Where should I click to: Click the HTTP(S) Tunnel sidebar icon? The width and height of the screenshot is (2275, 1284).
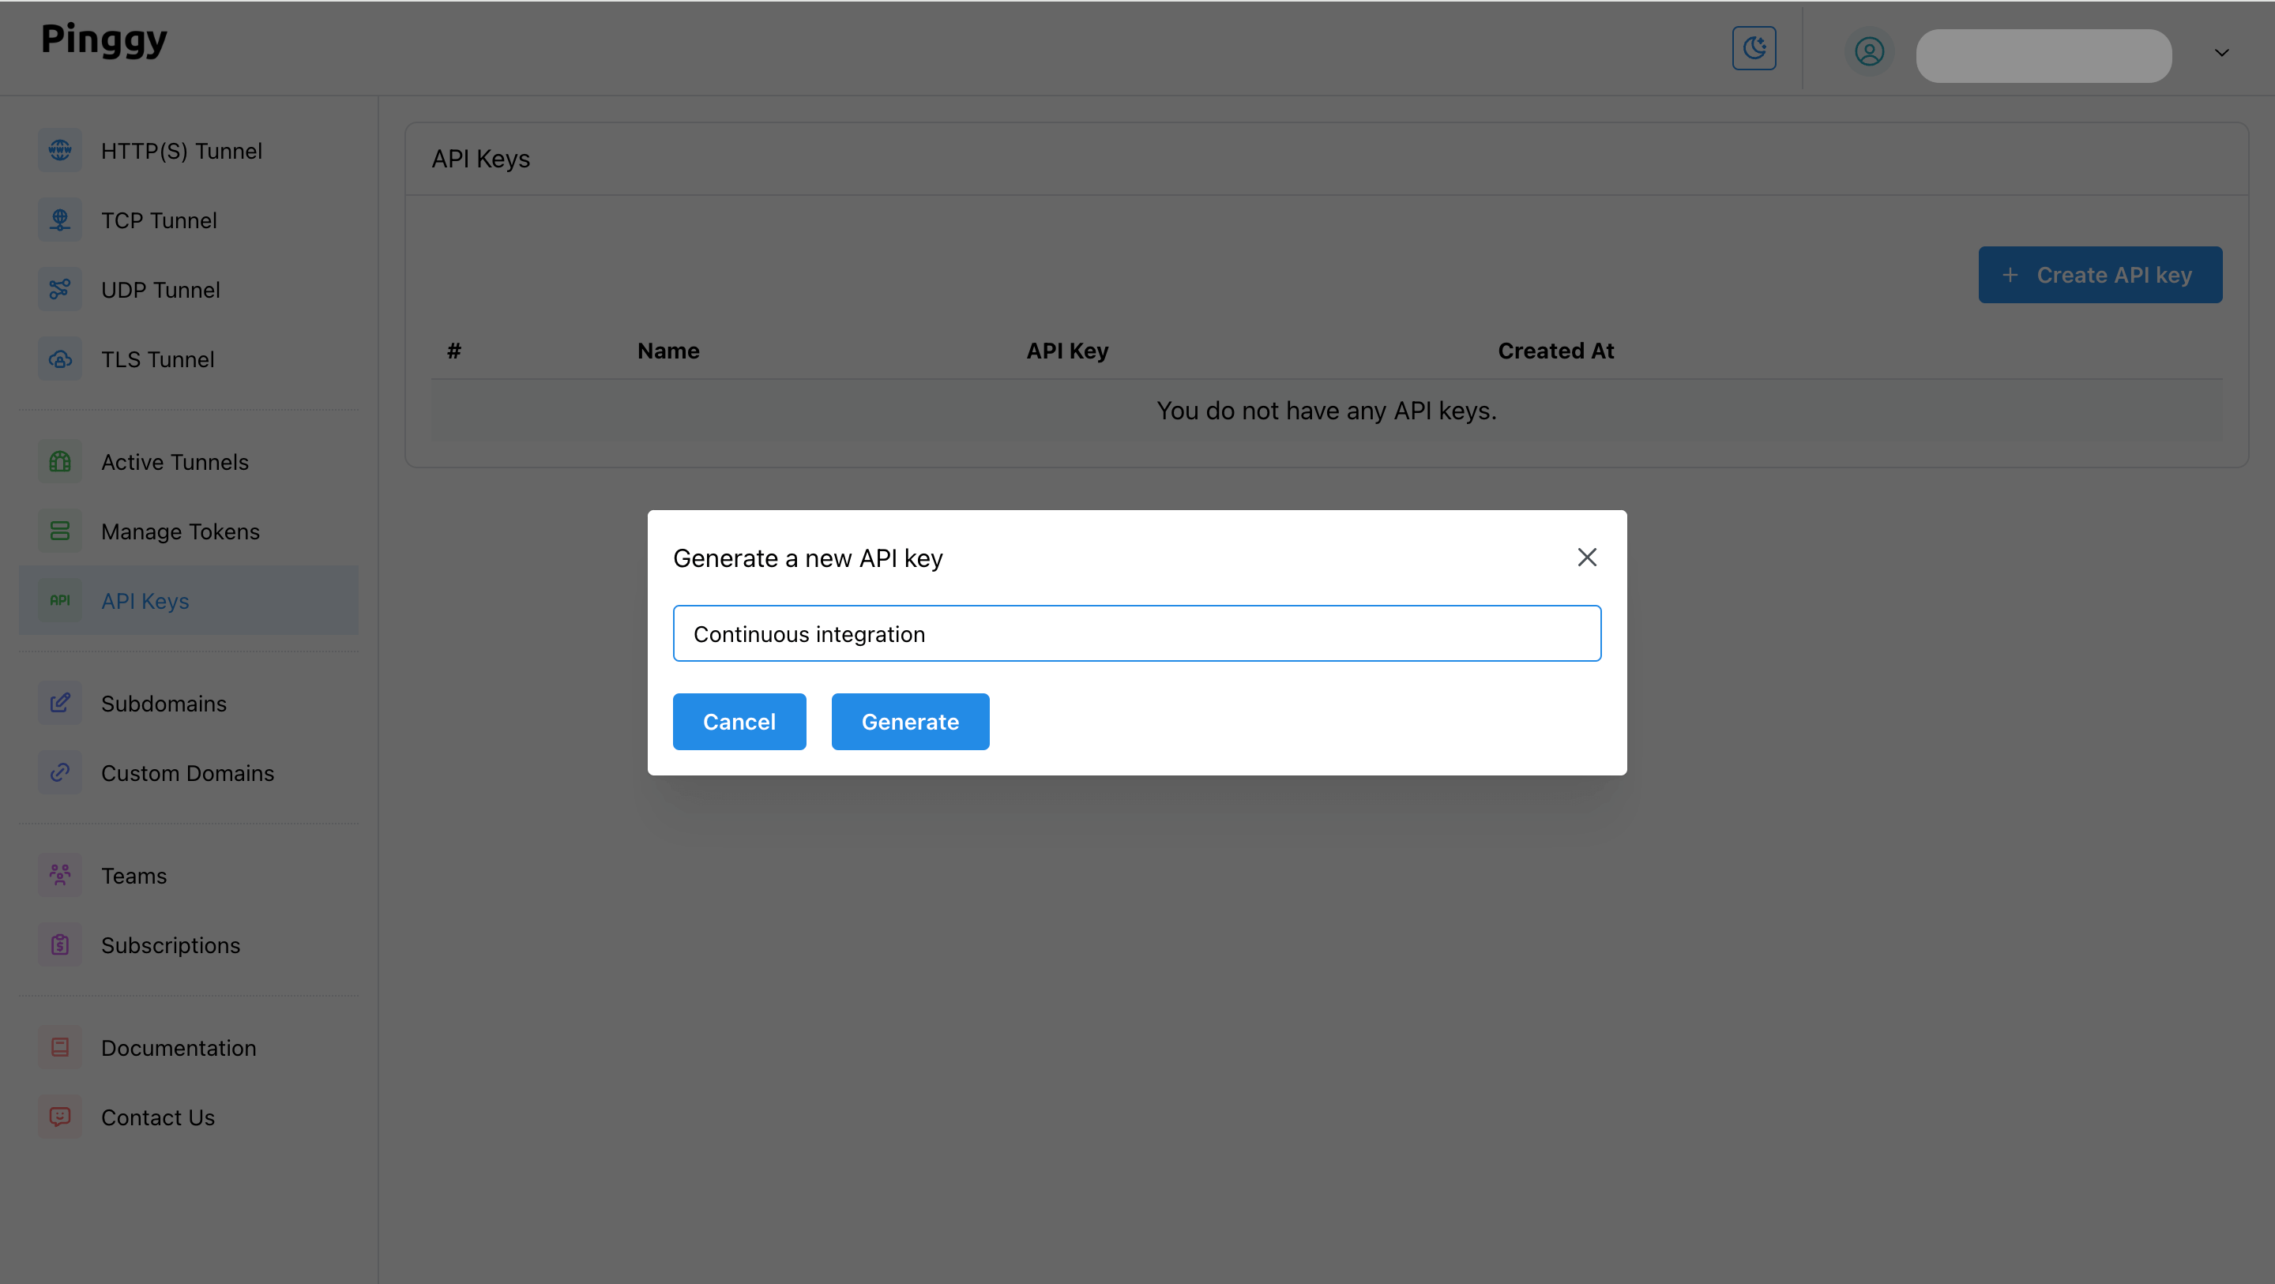coord(59,152)
